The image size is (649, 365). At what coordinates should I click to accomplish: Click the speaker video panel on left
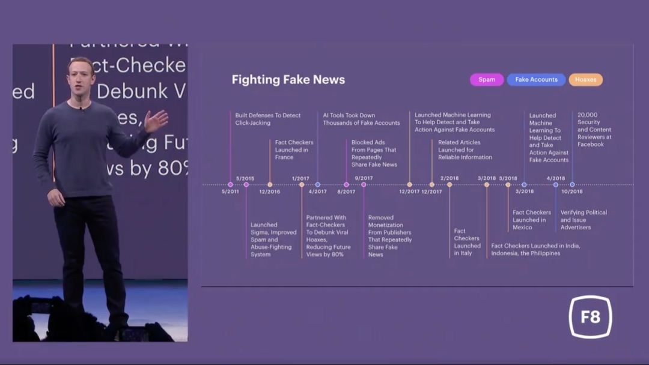100,192
